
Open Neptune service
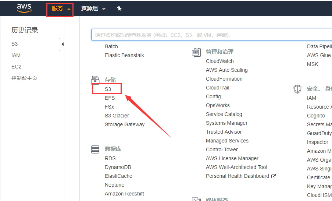(x=114, y=185)
